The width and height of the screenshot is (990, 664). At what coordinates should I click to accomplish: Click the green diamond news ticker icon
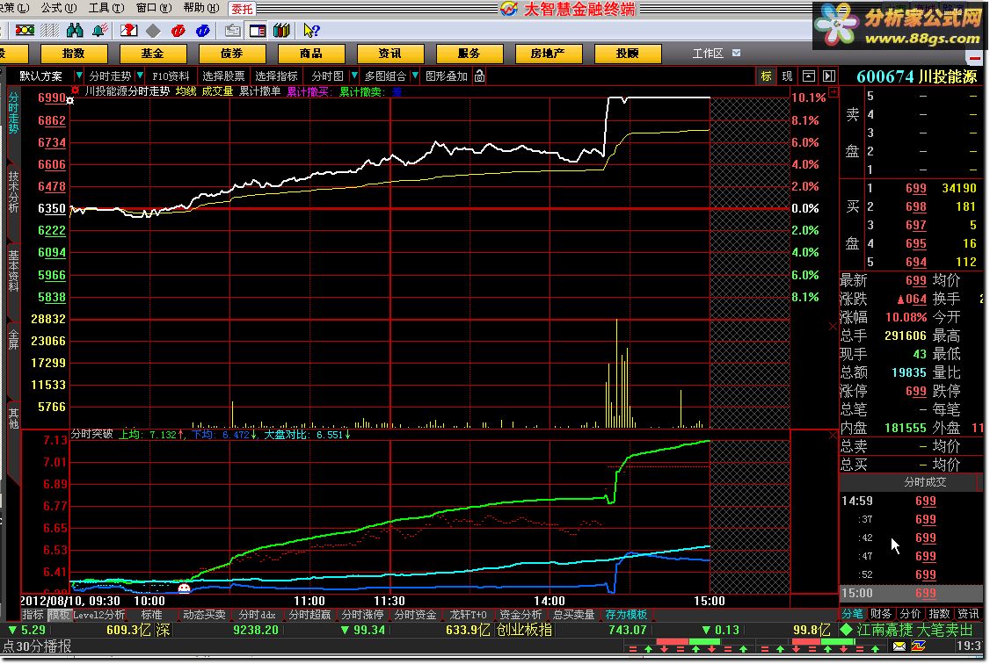[846, 630]
